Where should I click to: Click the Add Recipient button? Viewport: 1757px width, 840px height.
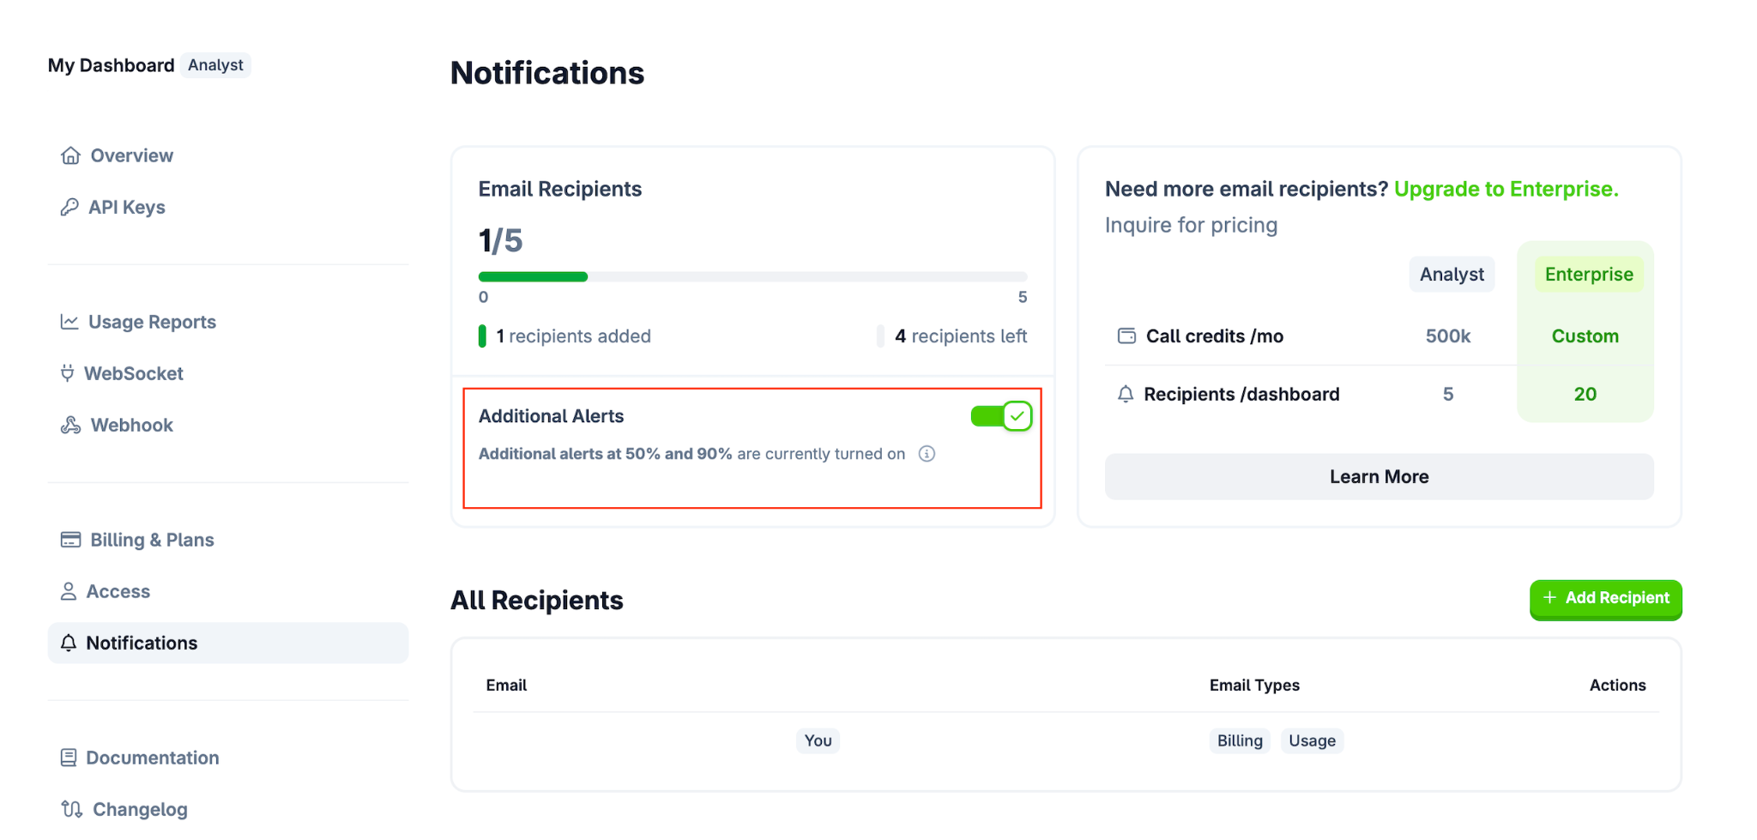1605,599
